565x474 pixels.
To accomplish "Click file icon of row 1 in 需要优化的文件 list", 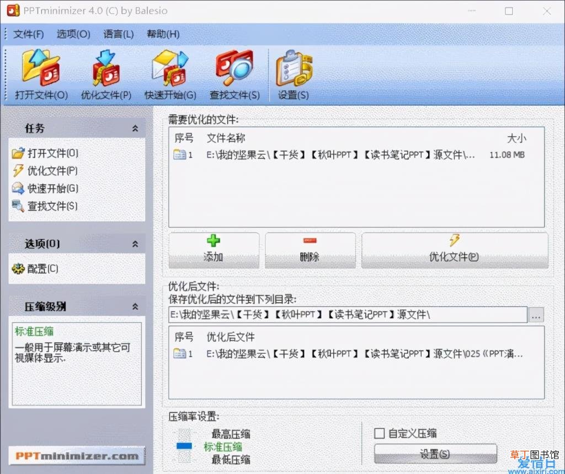I will point(179,155).
